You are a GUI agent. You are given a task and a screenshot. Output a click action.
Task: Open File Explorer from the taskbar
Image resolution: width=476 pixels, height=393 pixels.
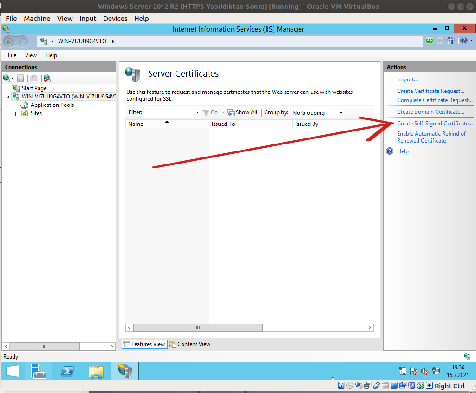(96, 371)
